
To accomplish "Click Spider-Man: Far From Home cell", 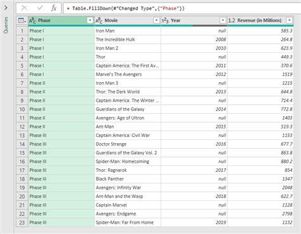I will (128, 223).
